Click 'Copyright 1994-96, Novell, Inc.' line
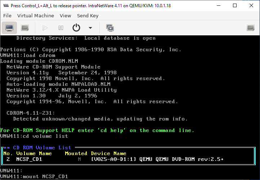The width and height of the screenshot is (260, 180). pyautogui.click(x=92, y=102)
